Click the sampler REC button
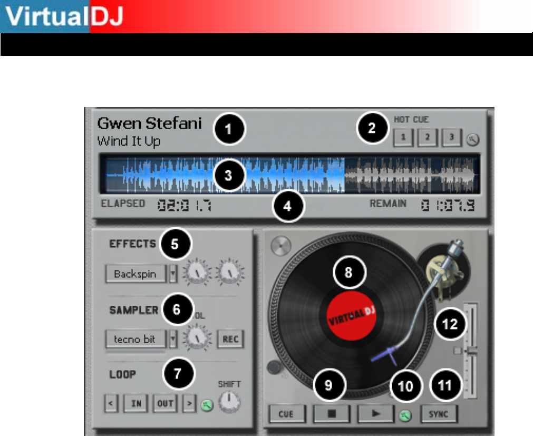The image size is (533, 436). click(x=230, y=339)
